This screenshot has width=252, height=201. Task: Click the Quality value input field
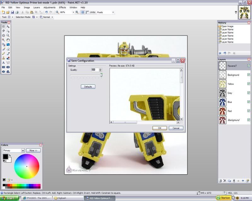click(95, 70)
